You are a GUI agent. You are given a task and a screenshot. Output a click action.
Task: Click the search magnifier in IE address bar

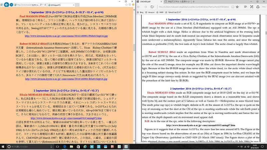[x=41, y=5]
